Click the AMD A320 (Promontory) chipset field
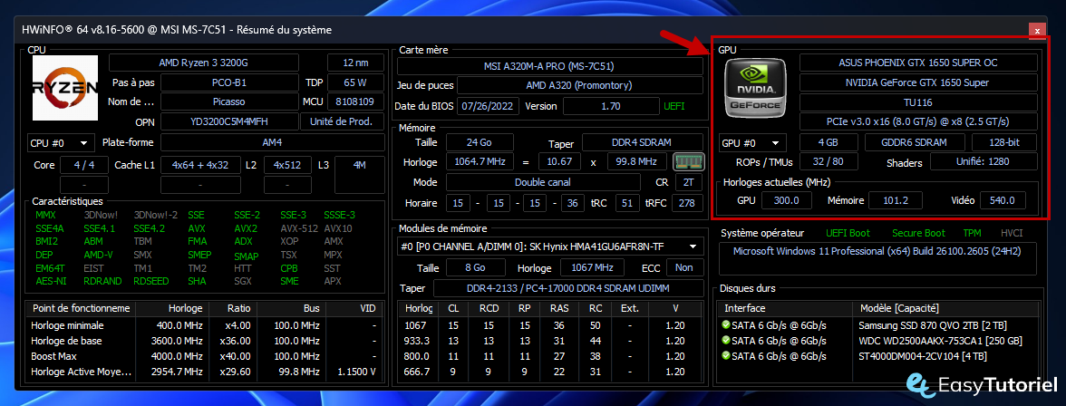 click(580, 86)
